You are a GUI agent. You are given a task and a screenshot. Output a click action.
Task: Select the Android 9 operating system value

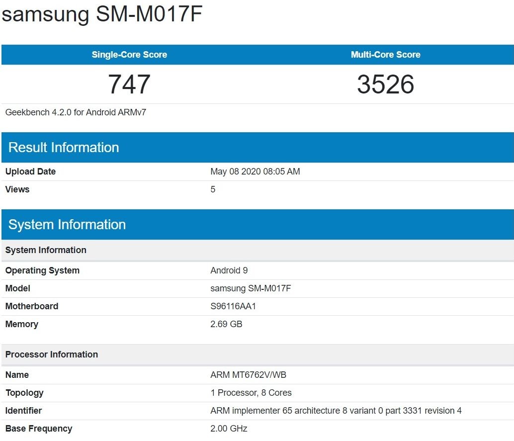(x=229, y=270)
